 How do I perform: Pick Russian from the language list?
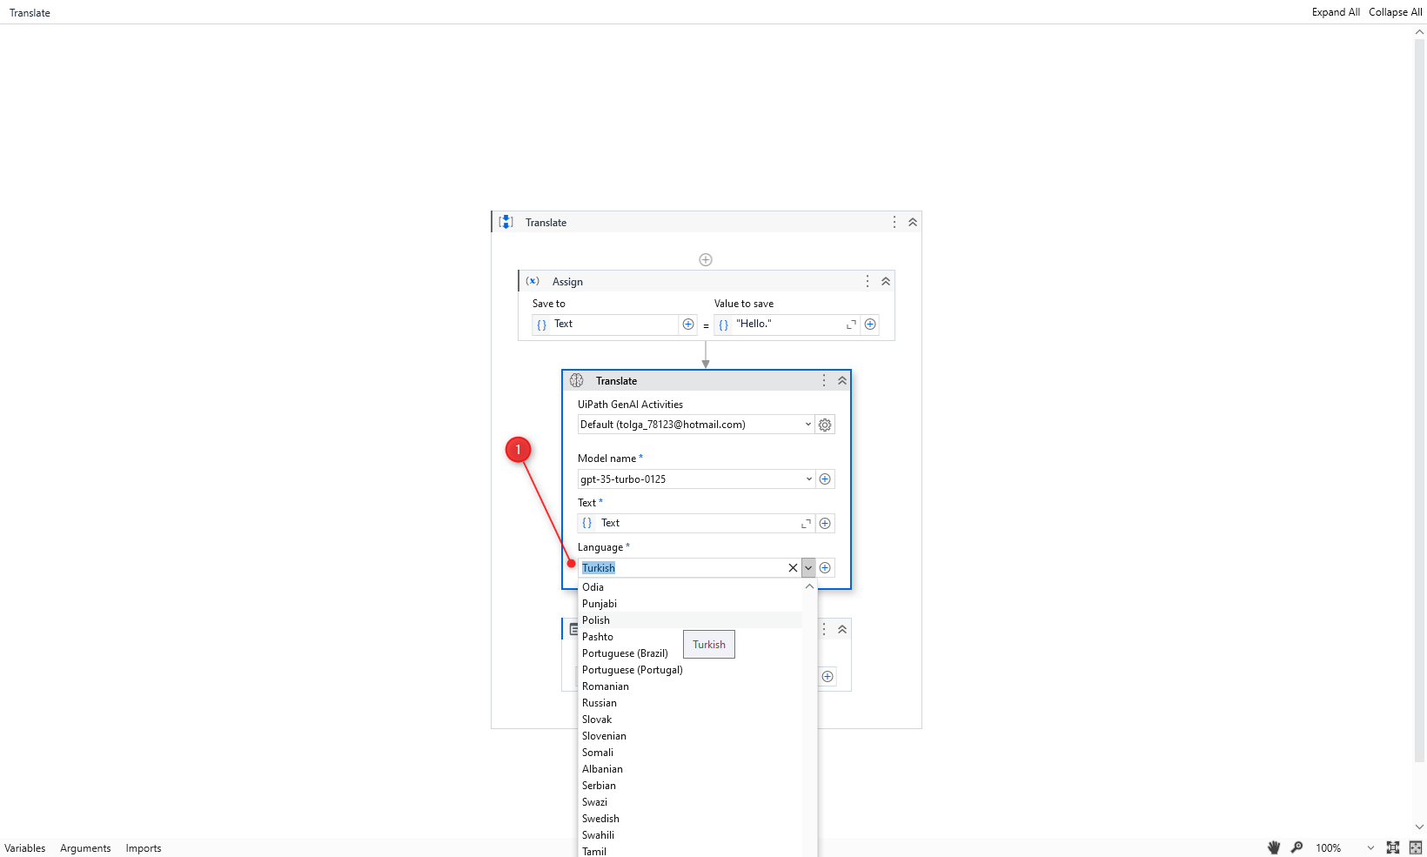point(690,703)
